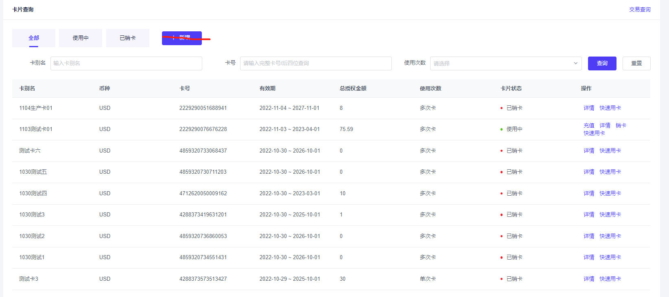The height and width of the screenshot is (297, 669).
Task: Click 快速用卡 for card 1104生产卡01
Action: [610, 108]
